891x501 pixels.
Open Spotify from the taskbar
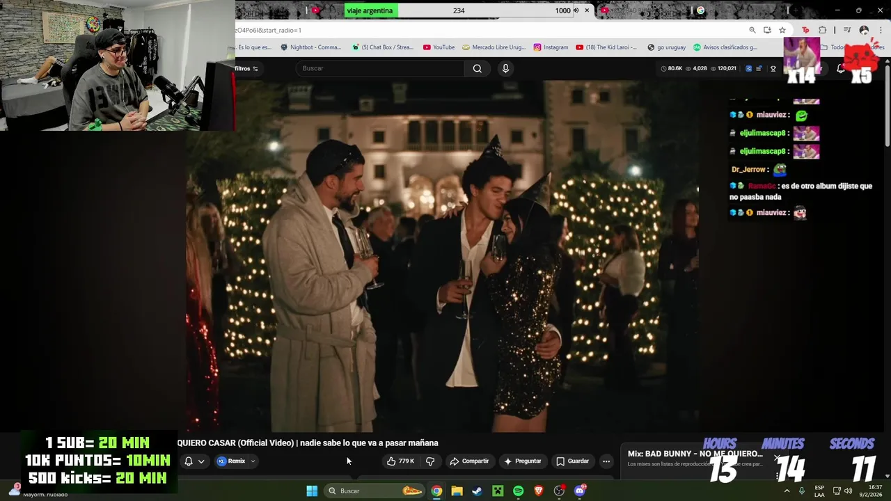[519, 491]
